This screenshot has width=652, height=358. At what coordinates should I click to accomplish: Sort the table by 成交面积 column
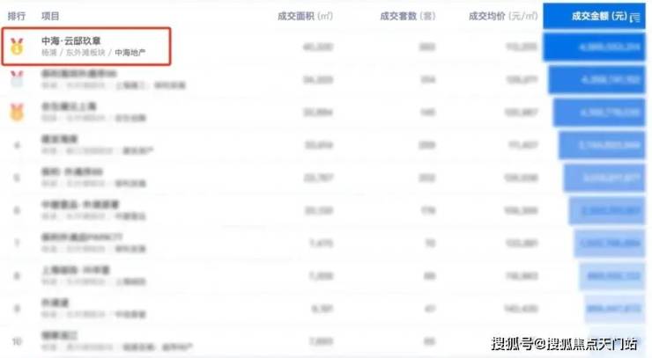305,16
